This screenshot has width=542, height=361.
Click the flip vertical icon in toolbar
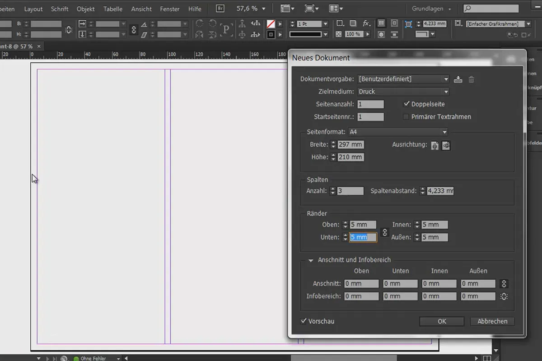(x=212, y=34)
